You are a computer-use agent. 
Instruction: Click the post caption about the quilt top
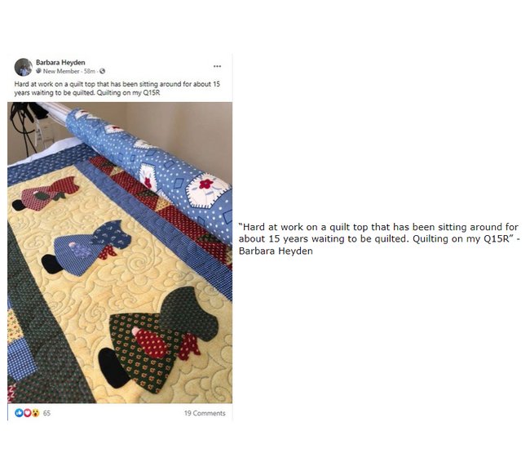click(x=117, y=88)
